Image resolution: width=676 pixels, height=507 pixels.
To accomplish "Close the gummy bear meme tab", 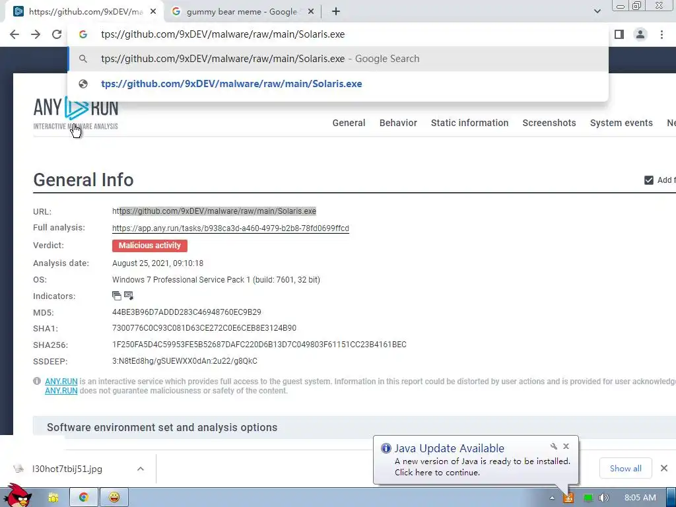I will click(310, 12).
